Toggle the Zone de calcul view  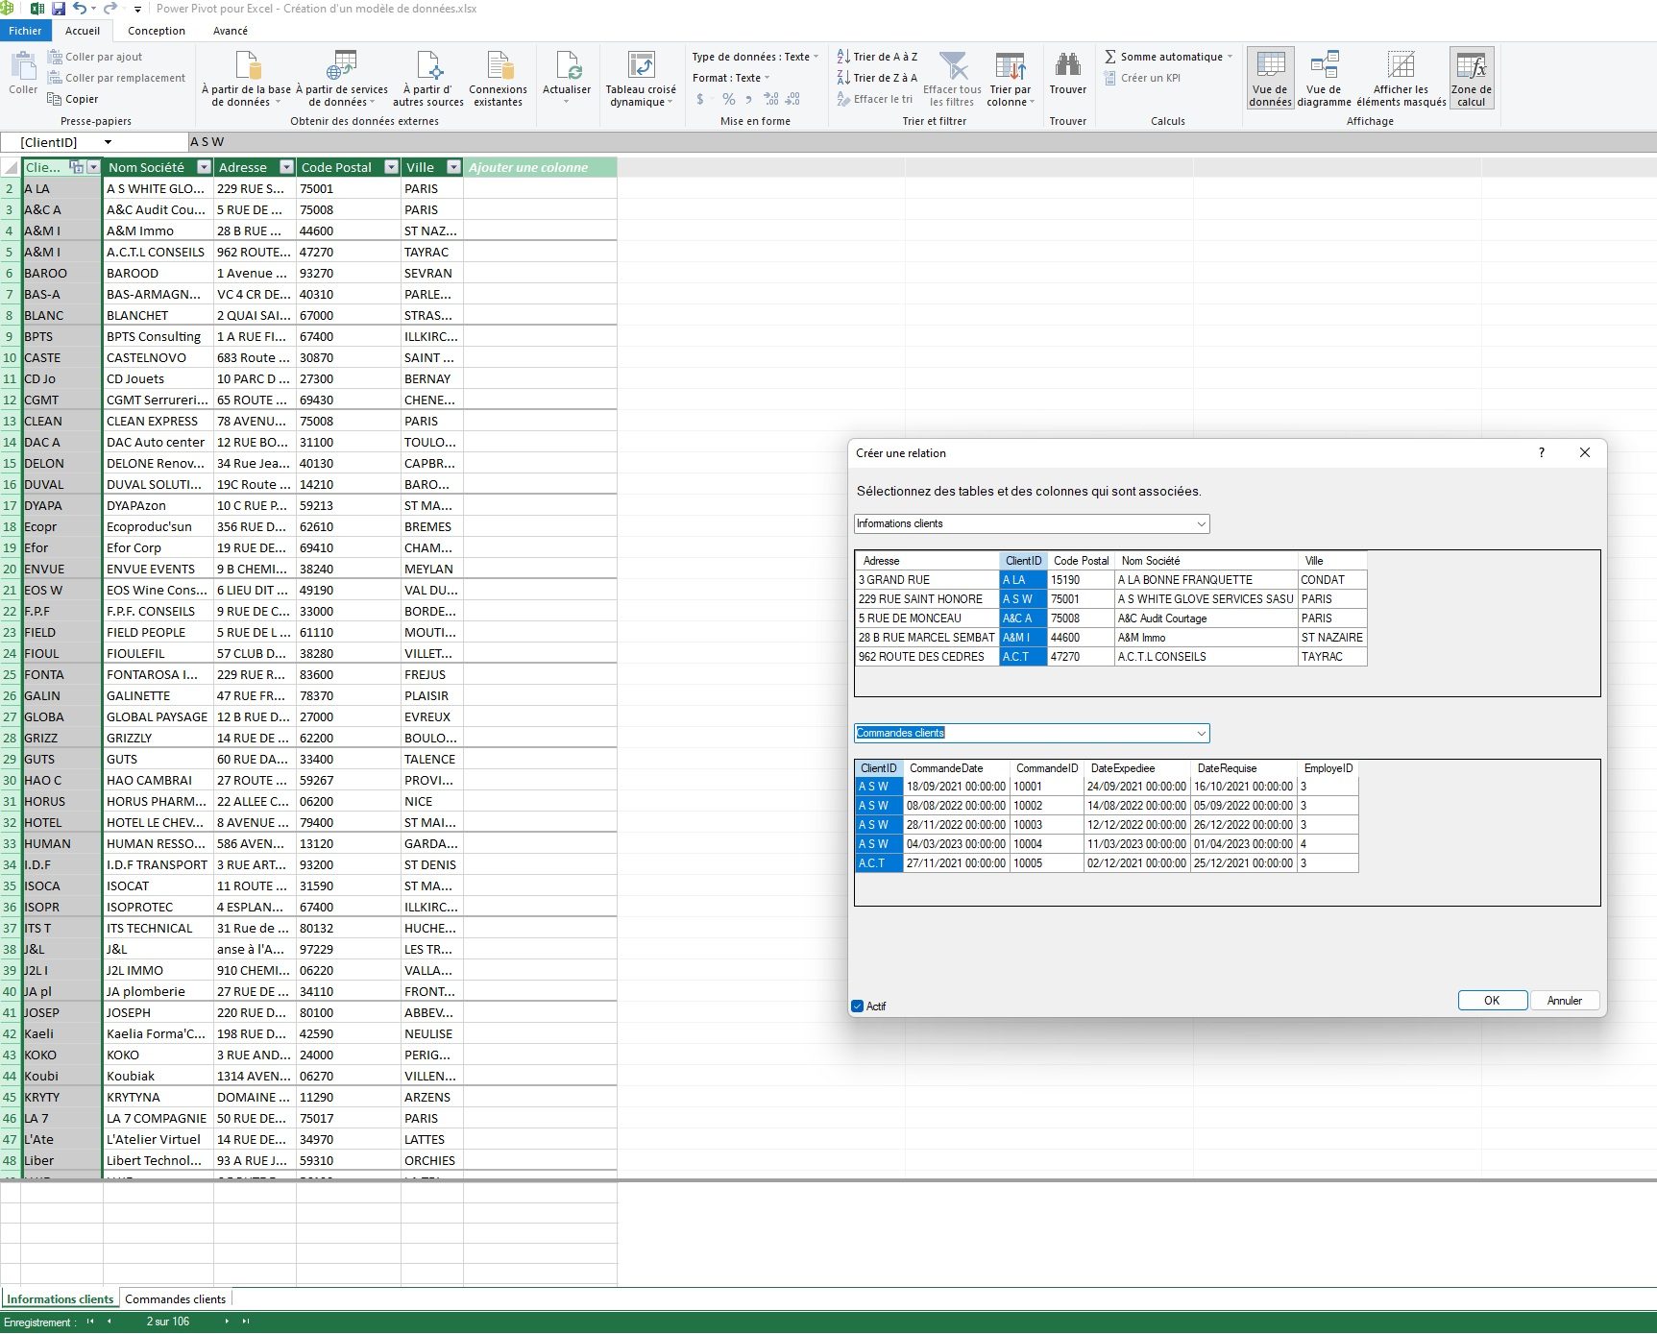[1472, 77]
